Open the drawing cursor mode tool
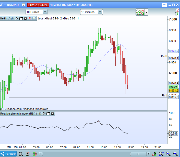 [x=21, y=154]
